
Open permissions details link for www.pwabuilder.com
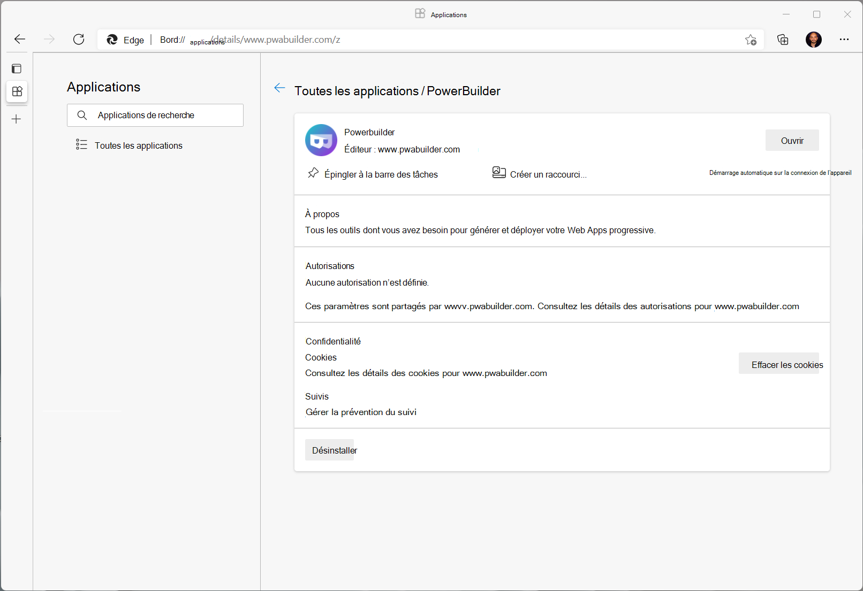(x=757, y=306)
